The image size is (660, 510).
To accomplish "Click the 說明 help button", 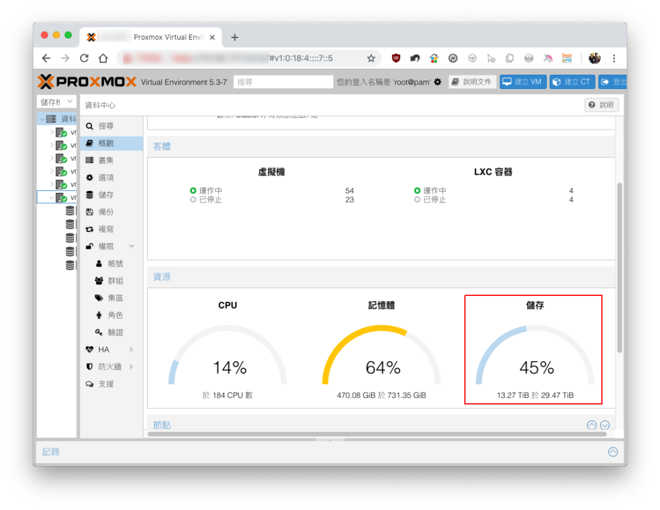I will [601, 105].
